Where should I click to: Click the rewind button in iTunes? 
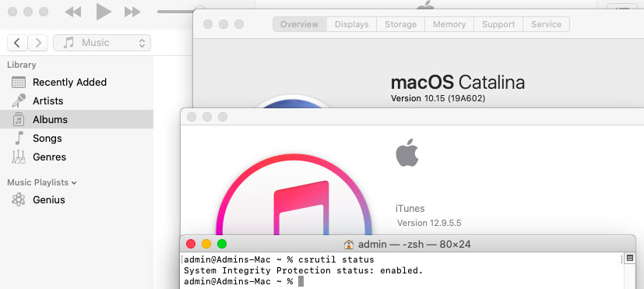click(73, 12)
